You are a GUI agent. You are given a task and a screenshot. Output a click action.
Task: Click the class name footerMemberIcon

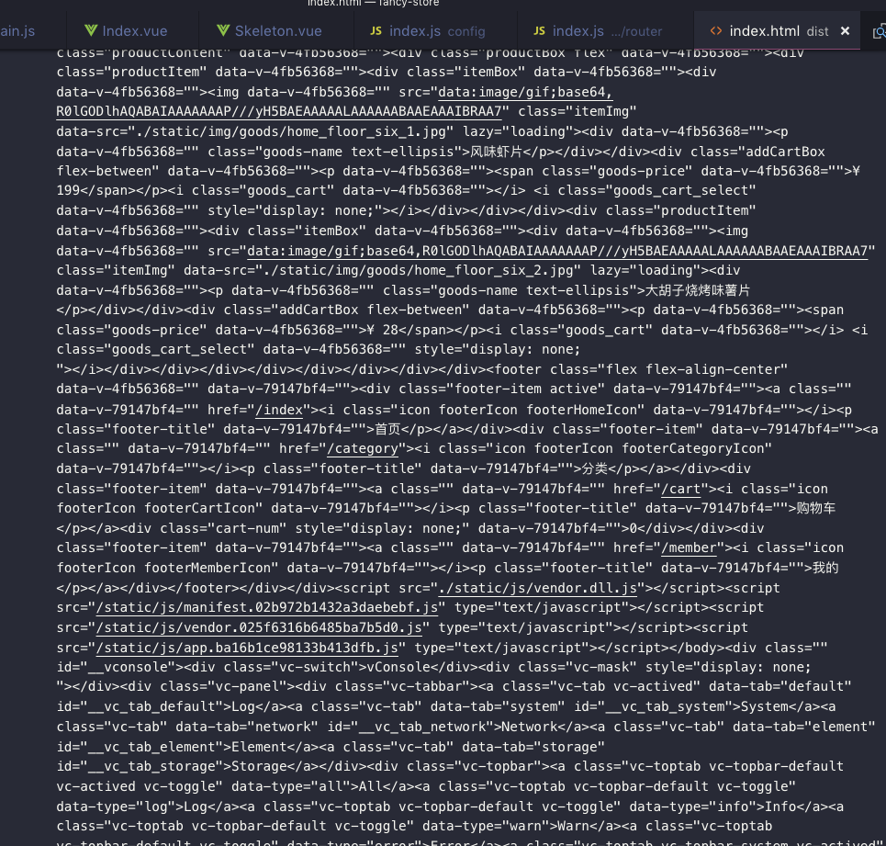(x=207, y=568)
